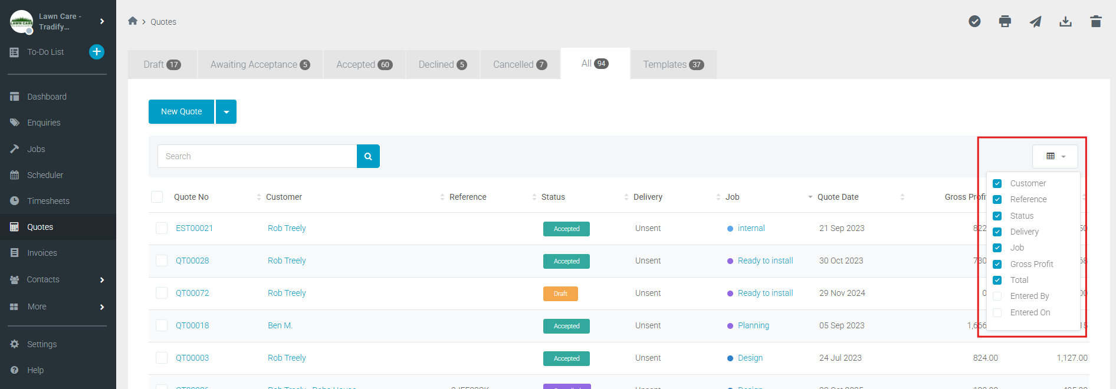
Task: Open quote QT00028 link
Action: coord(192,261)
